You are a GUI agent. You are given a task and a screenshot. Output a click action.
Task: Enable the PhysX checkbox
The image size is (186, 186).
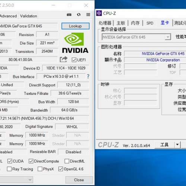click(40, 169)
